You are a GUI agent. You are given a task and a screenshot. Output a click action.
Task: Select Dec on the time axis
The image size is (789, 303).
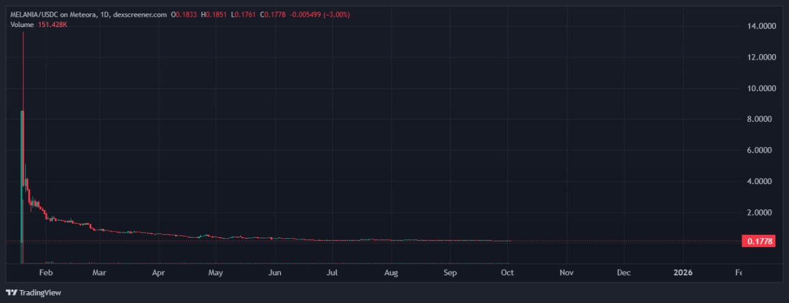tap(624, 272)
